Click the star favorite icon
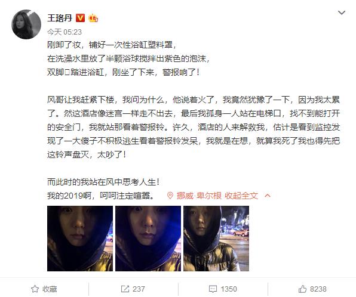The width and height of the screenshot is (356, 297). coord(35,289)
